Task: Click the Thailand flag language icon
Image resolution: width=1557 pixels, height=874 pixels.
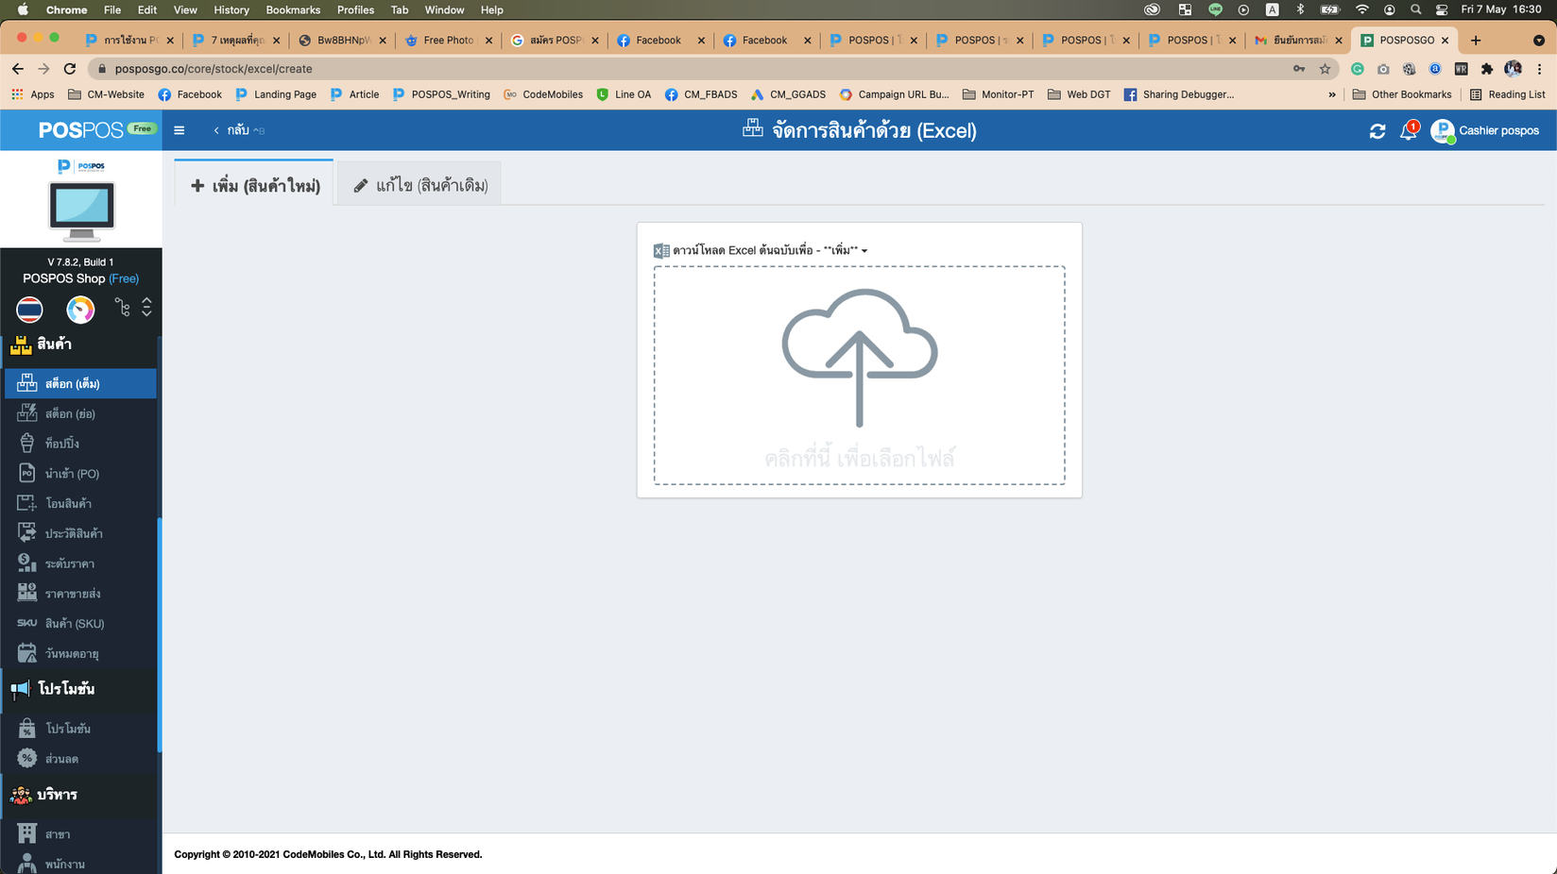Action: tap(29, 309)
